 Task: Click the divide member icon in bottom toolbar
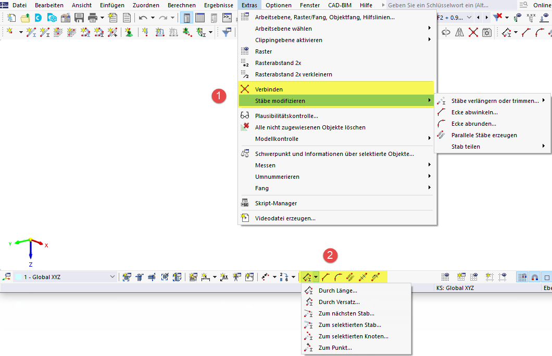363,278
